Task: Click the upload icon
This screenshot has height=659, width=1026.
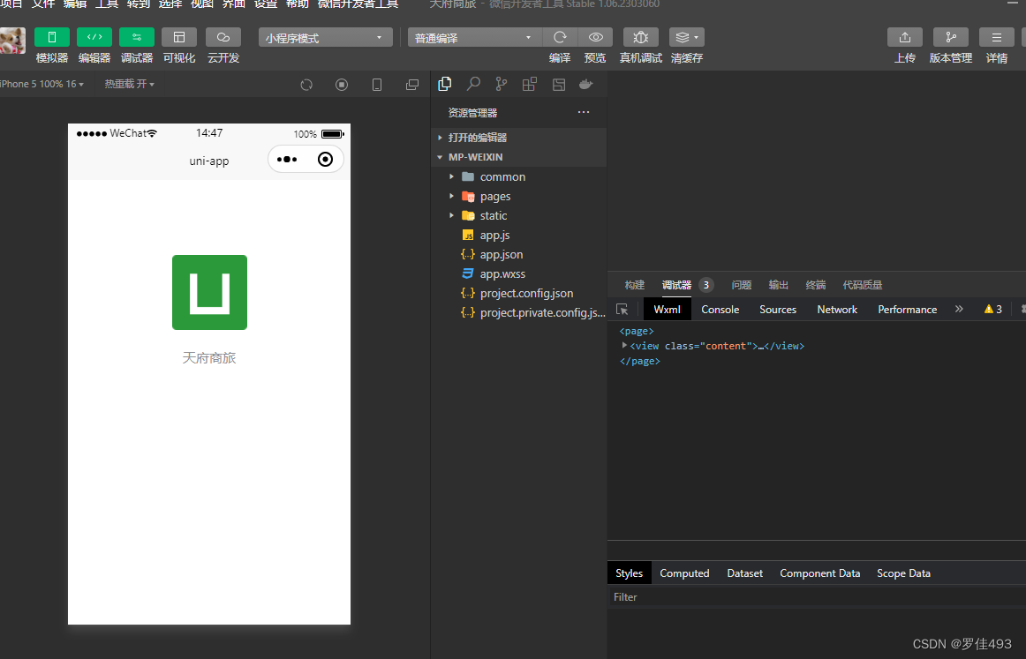Action: [904, 37]
